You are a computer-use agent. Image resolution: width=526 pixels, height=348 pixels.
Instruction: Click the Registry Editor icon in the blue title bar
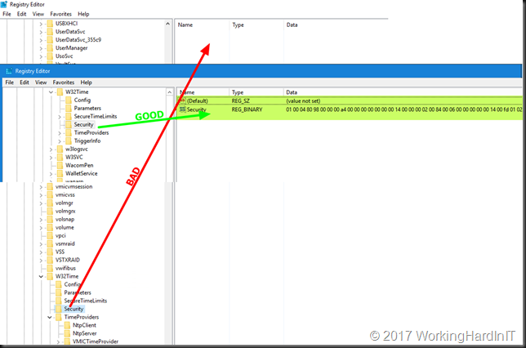[x=9, y=71]
